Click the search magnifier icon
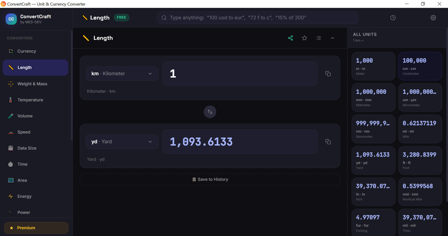 (x=164, y=18)
